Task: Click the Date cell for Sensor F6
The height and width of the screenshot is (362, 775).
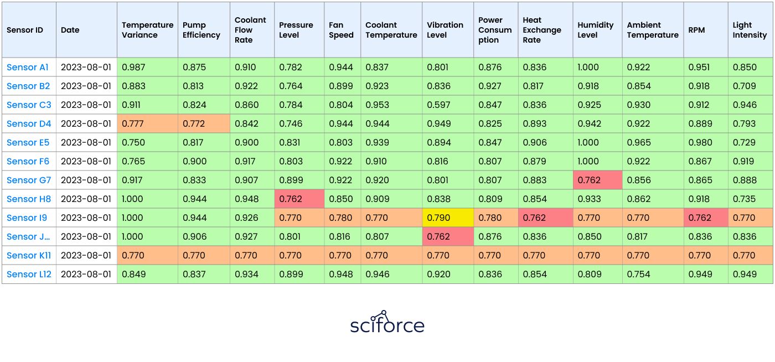Action: point(86,161)
